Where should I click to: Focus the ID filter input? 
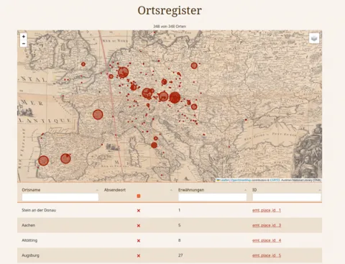[287, 197]
